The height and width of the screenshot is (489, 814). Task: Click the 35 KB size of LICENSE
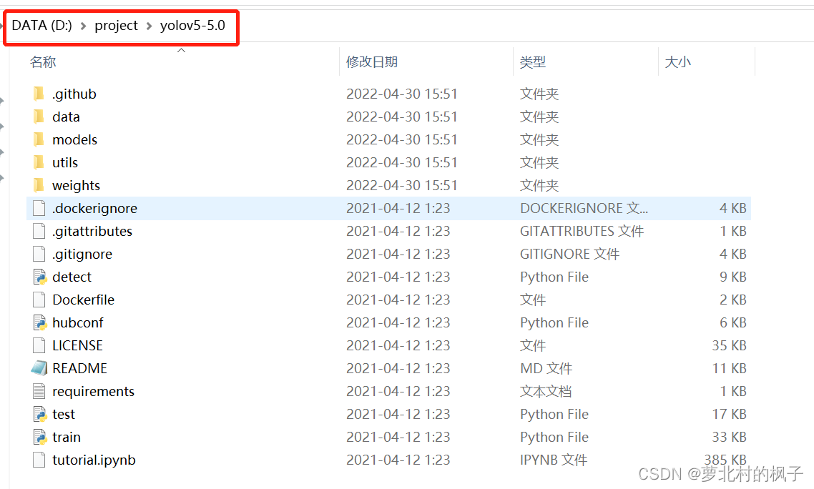pos(730,345)
